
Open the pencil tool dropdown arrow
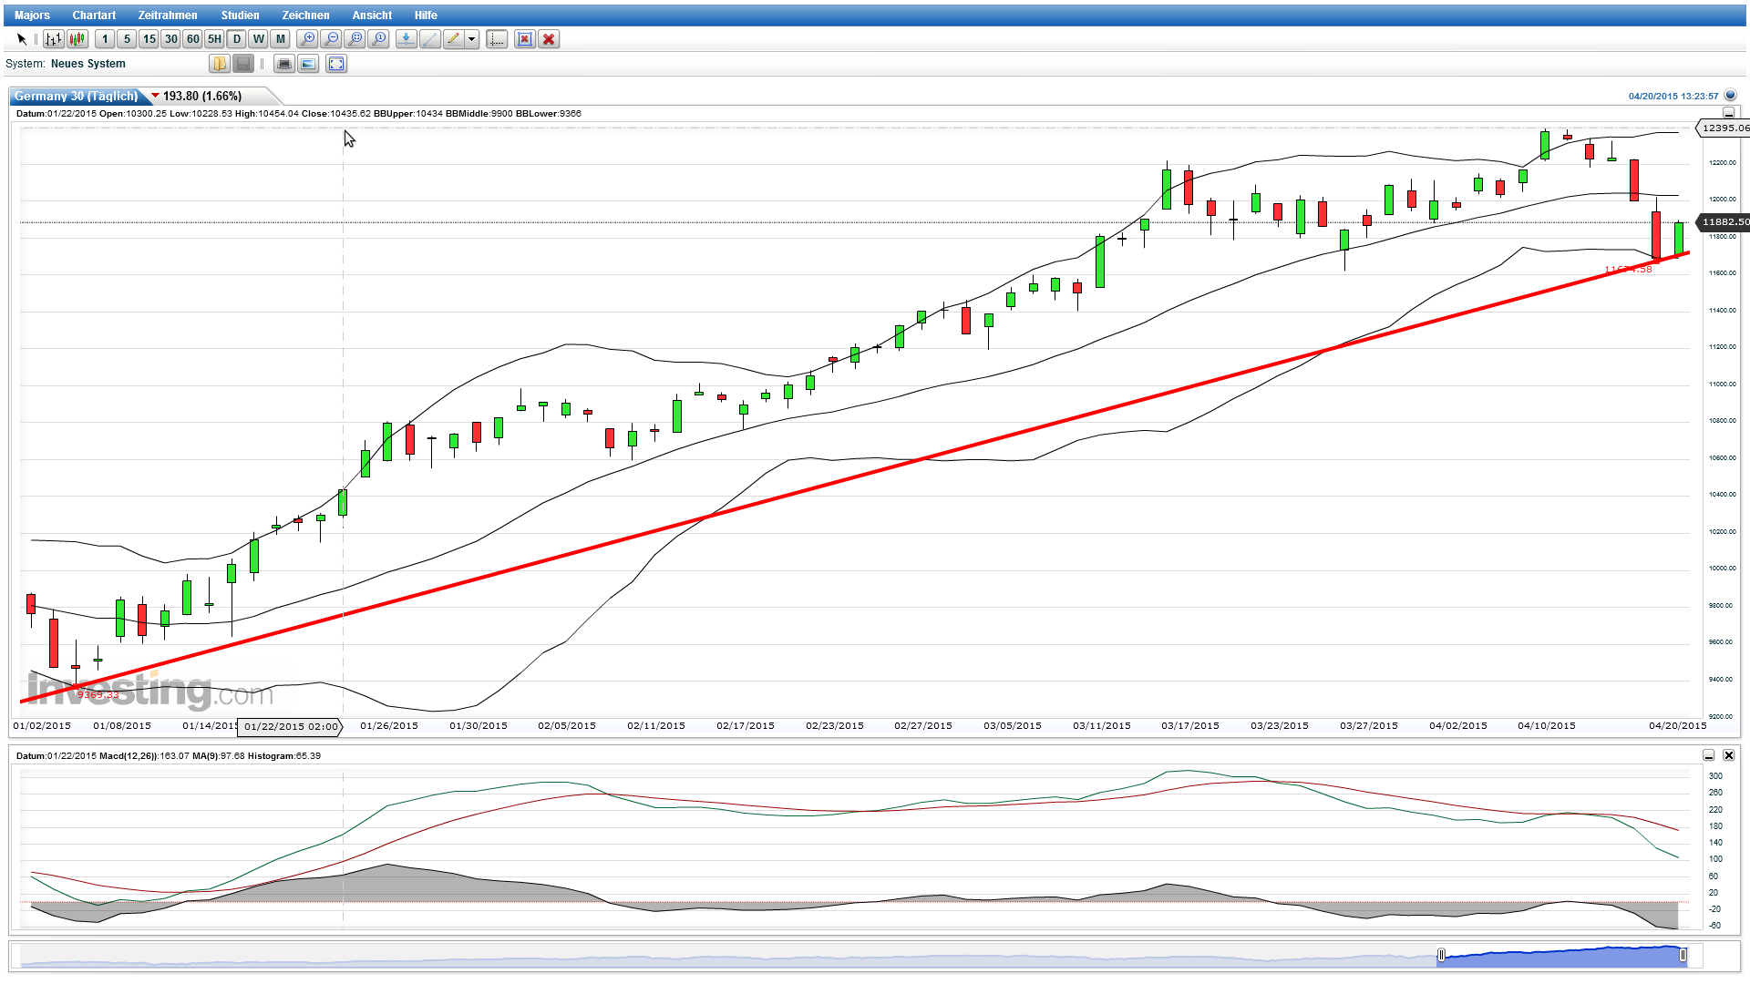tap(471, 39)
